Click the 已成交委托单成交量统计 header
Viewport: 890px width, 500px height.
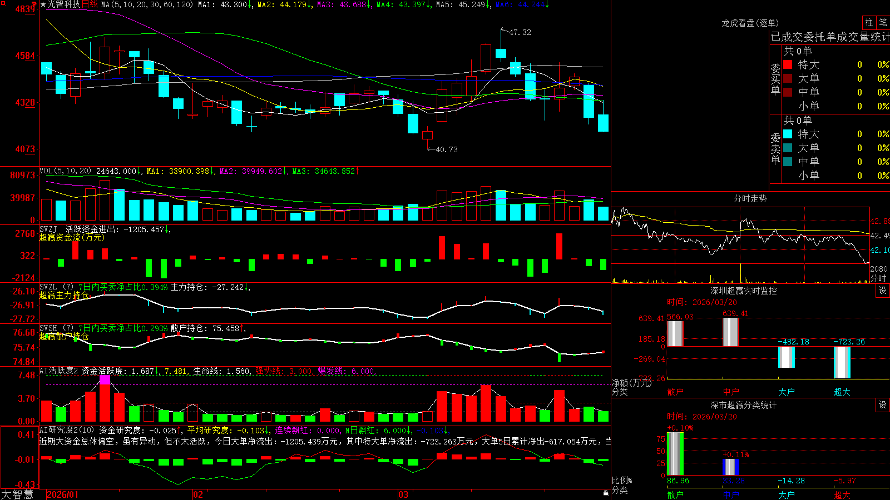[x=830, y=37]
